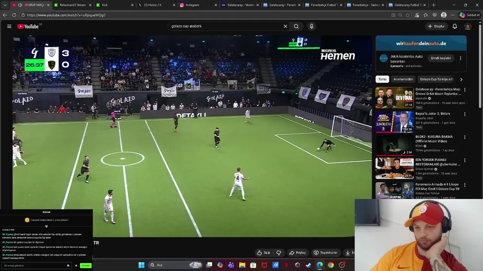Screen dimensions: 483x271
Task: Click the Şimdi başlatın ad button
Action: [x=441, y=58]
